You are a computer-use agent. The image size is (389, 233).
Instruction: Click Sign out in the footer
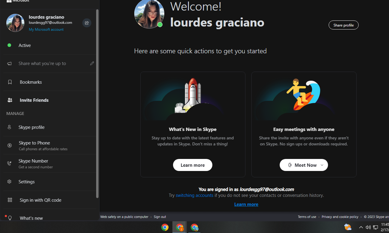coord(160,217)
